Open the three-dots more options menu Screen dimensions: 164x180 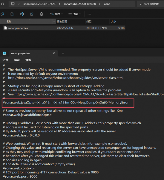click(x=89, y=14)
